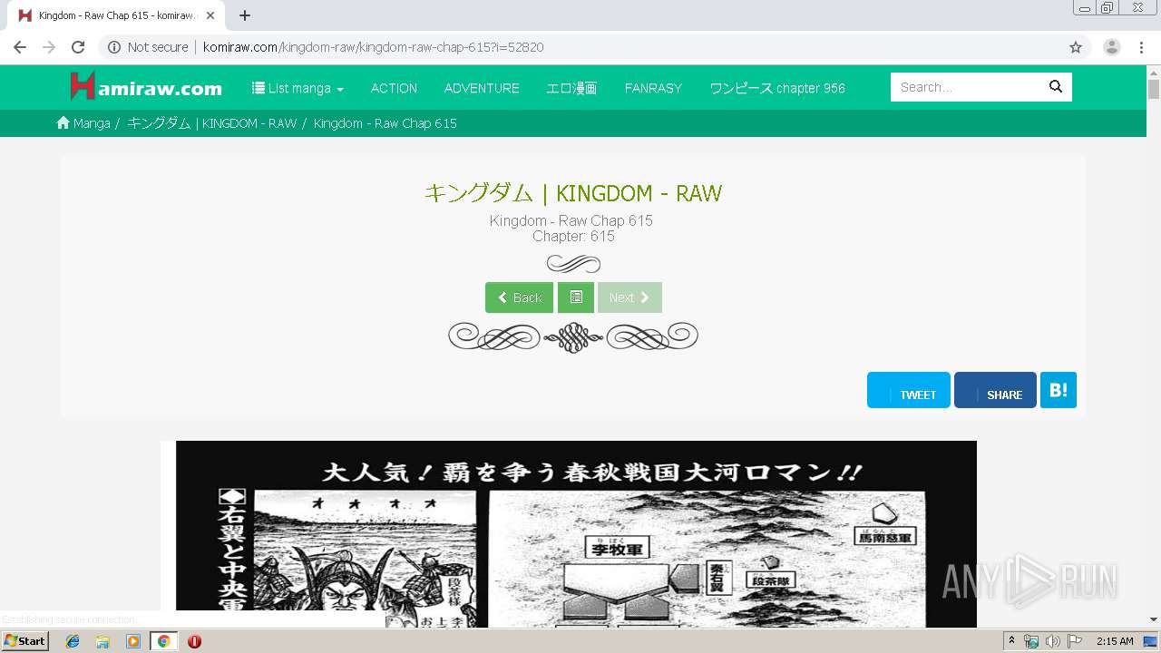The width and height of the screenshot is (1161, 653).
Task: Open the Chrome profile avatar
Action: point(1112,47)
